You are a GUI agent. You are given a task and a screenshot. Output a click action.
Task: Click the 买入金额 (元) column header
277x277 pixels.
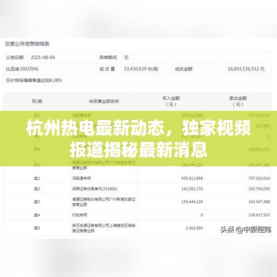click(x=171, y=102)
